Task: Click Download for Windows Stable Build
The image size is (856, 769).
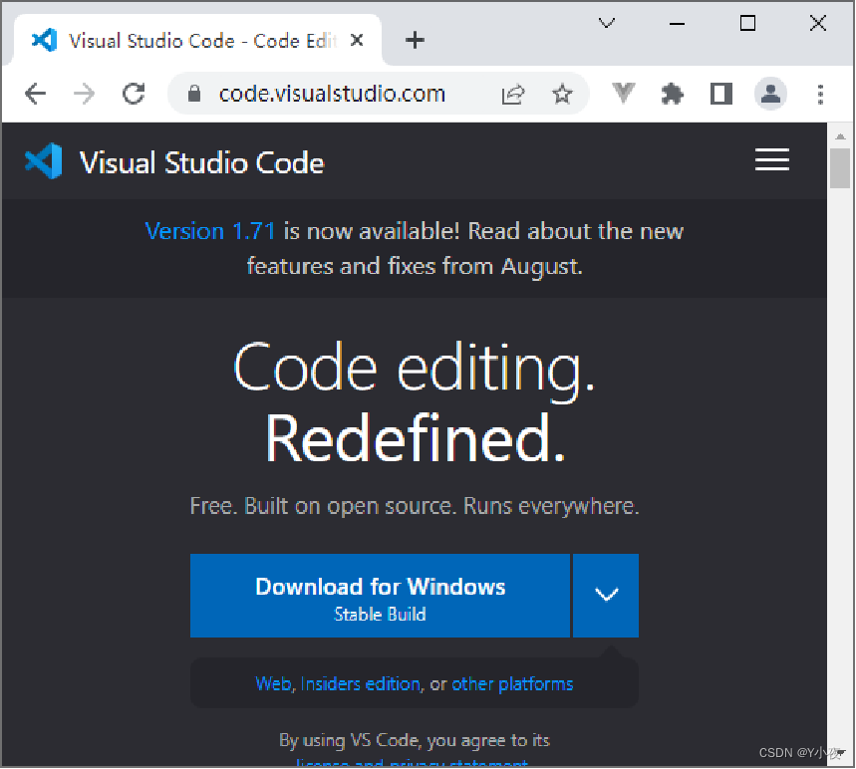Action: click(380, 596)
